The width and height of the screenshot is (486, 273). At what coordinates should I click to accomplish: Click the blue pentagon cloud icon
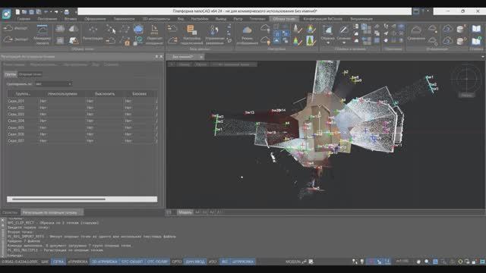[138, 30]
